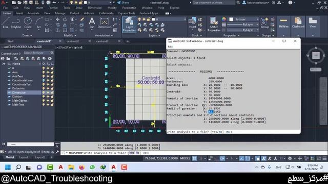Choose the Text annotation tool
The image size is (328, 184).
click(x=92, y=23)
